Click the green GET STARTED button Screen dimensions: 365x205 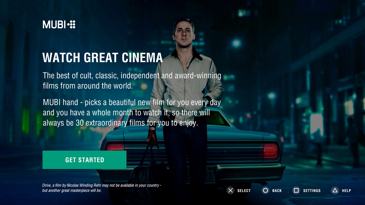[84, 160]
